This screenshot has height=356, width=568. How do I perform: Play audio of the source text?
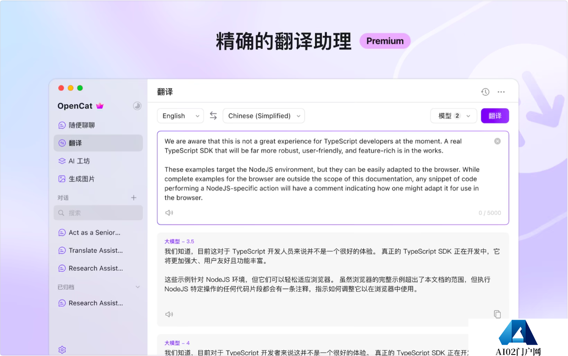coord(169,213)
